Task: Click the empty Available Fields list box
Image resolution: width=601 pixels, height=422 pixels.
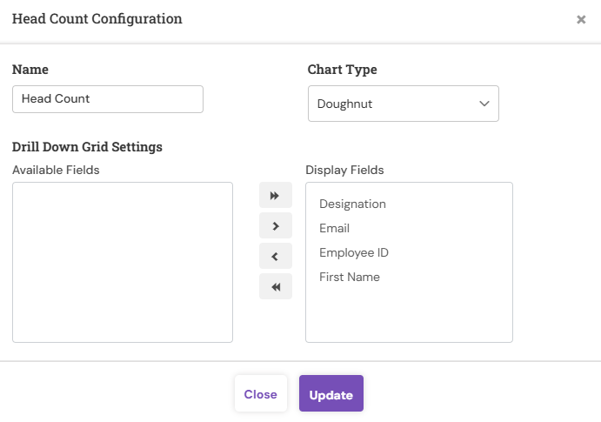Action: (123, 262)
